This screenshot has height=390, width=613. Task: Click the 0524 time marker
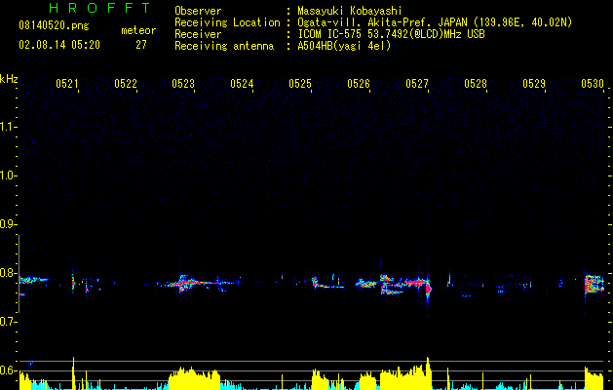click(242, 84)
